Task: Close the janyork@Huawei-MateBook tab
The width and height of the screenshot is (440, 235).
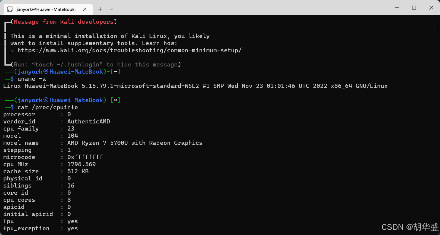Action: point(85,9)
